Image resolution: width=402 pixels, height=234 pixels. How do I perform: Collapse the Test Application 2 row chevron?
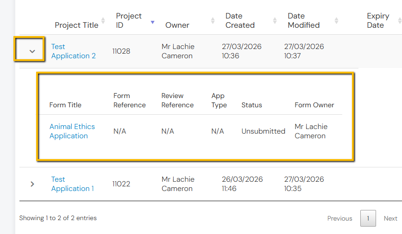pos(32,51)
